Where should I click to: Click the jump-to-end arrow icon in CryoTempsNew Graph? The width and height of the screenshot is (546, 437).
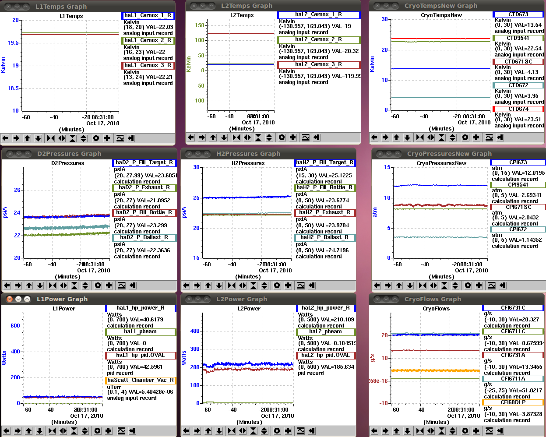coord(500,137)
